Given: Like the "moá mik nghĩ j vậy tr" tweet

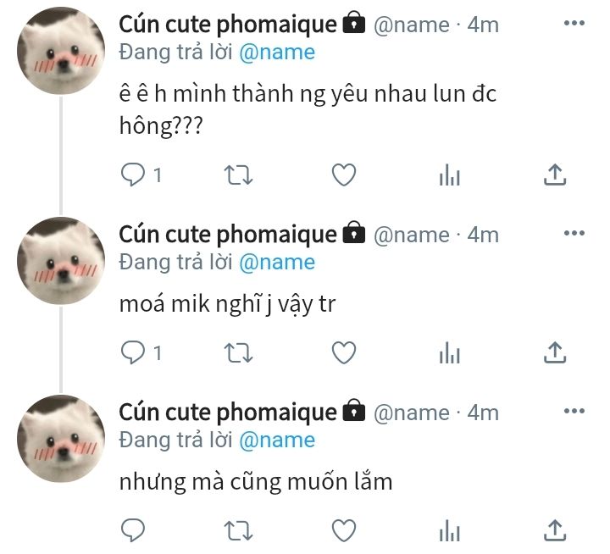Looking at the screenshot, I should click(x=344, y=352).
